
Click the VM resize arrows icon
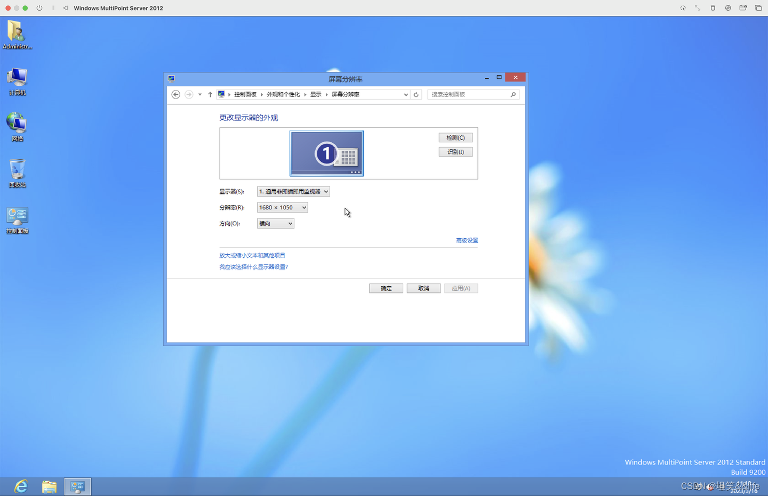(698, 8)
